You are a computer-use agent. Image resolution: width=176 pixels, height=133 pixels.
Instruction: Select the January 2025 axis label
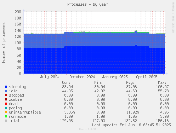point(115,77)
